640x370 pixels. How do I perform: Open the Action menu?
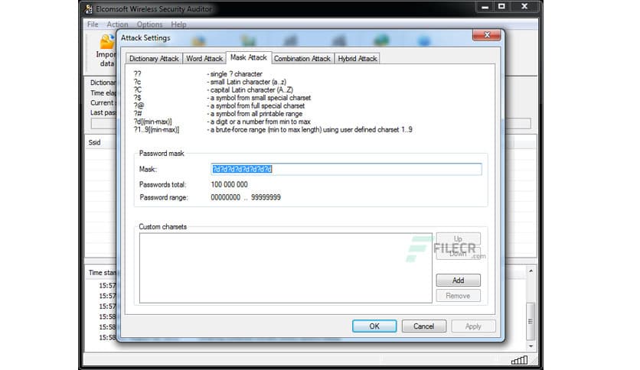point(117,24)
